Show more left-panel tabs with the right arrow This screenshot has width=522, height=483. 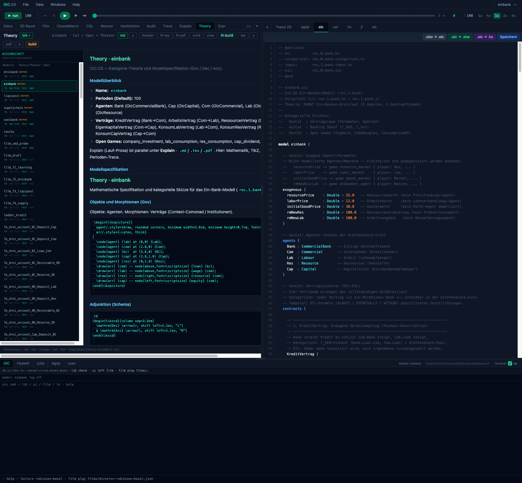[x=257, y=26]
